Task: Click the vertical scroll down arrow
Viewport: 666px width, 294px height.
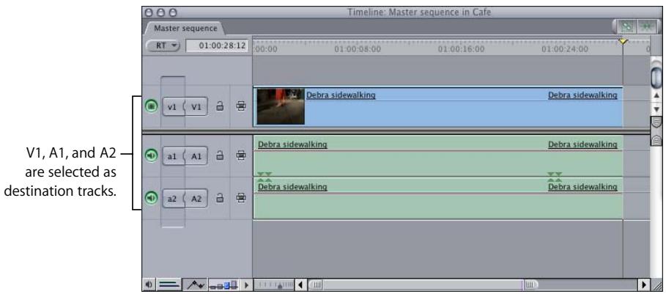Action: [656, 110]
